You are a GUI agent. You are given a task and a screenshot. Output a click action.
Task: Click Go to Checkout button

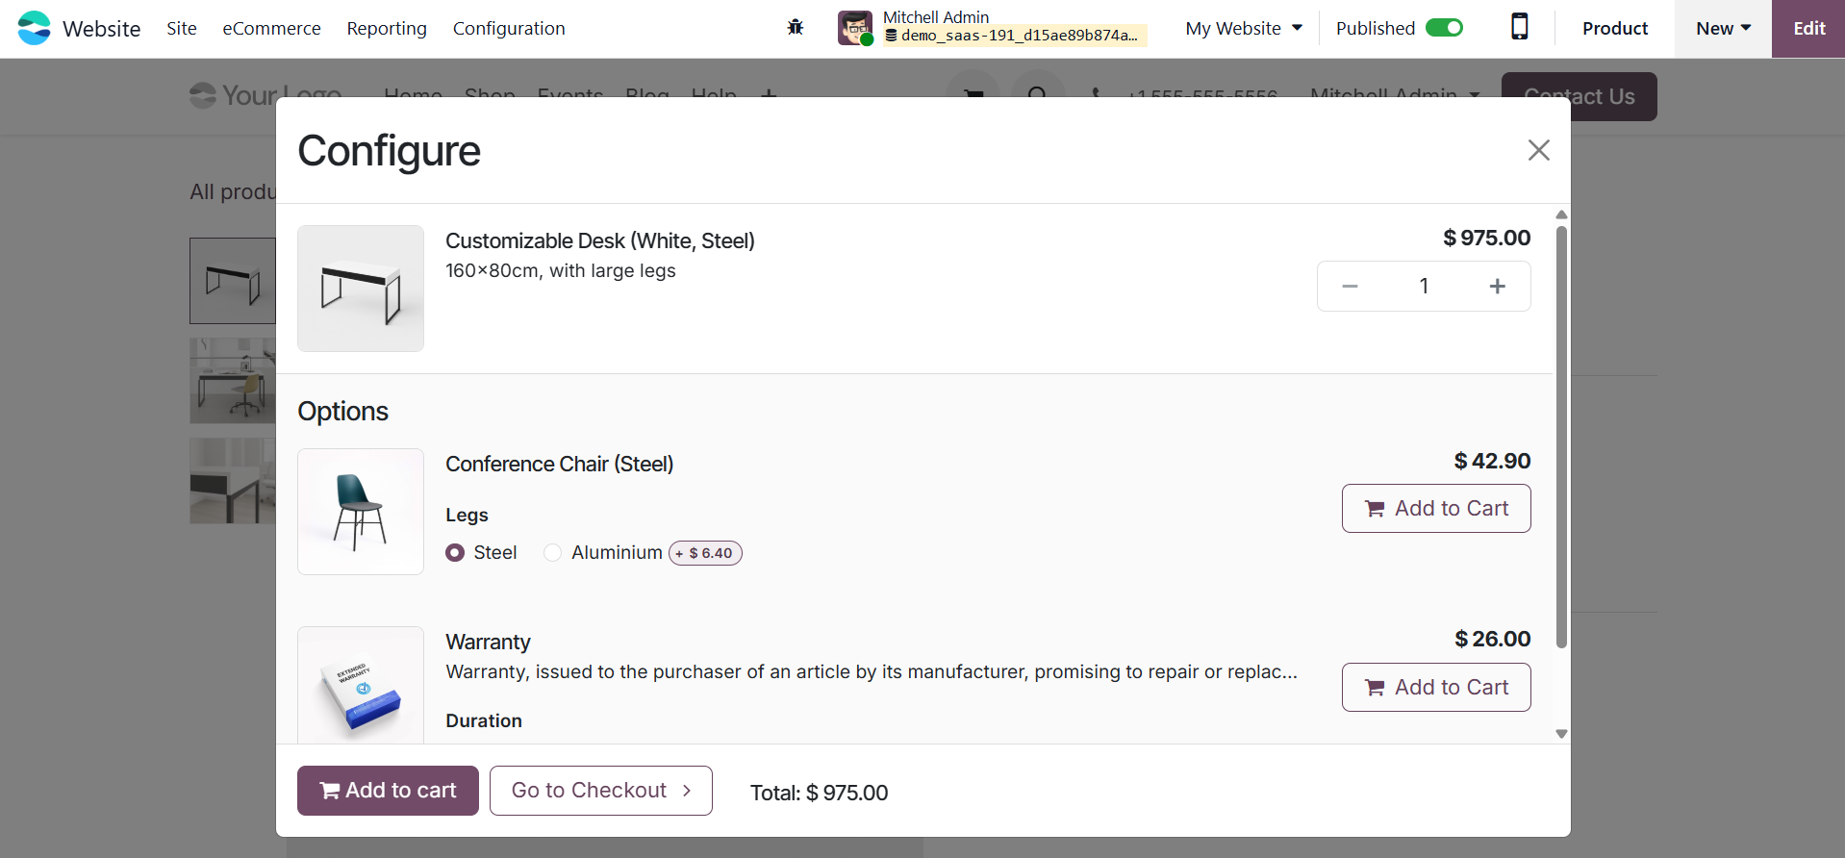tap(600, 791)
